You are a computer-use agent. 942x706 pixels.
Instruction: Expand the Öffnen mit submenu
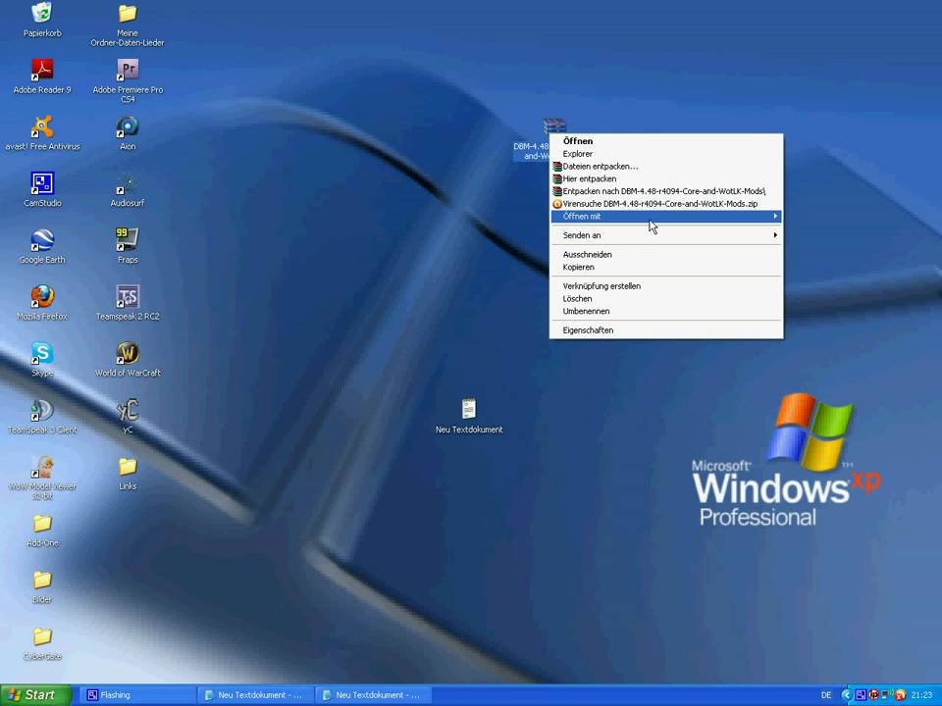point(666,216)
